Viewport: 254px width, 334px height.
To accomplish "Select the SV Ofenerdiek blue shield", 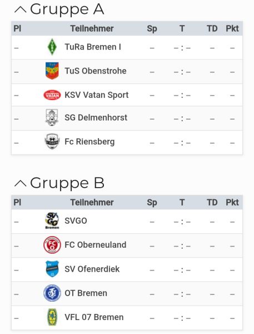I will (52, 269).
